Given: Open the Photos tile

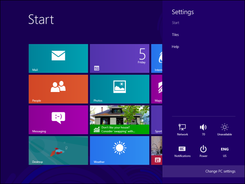Looking at the screenshot, I should [x=119, y=89].
